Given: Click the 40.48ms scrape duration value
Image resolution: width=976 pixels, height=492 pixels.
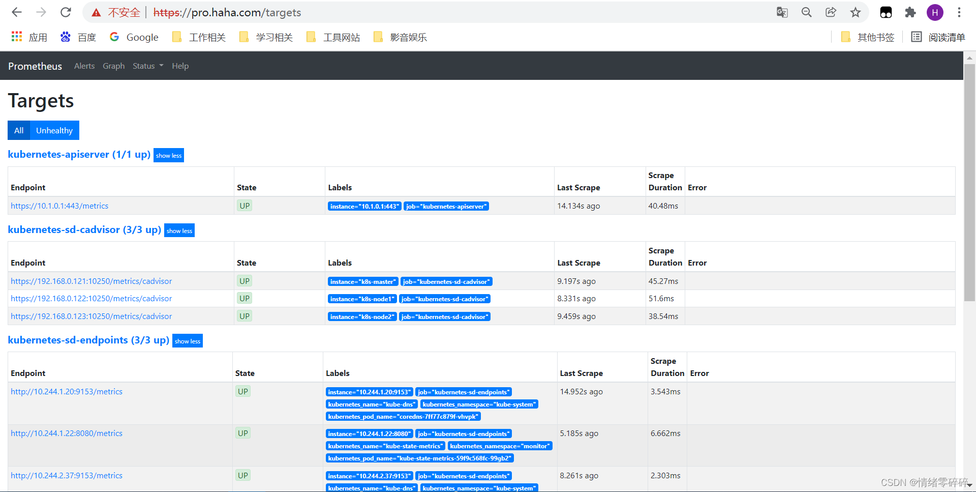Looking at the screenshot, I should click(663, 206).
